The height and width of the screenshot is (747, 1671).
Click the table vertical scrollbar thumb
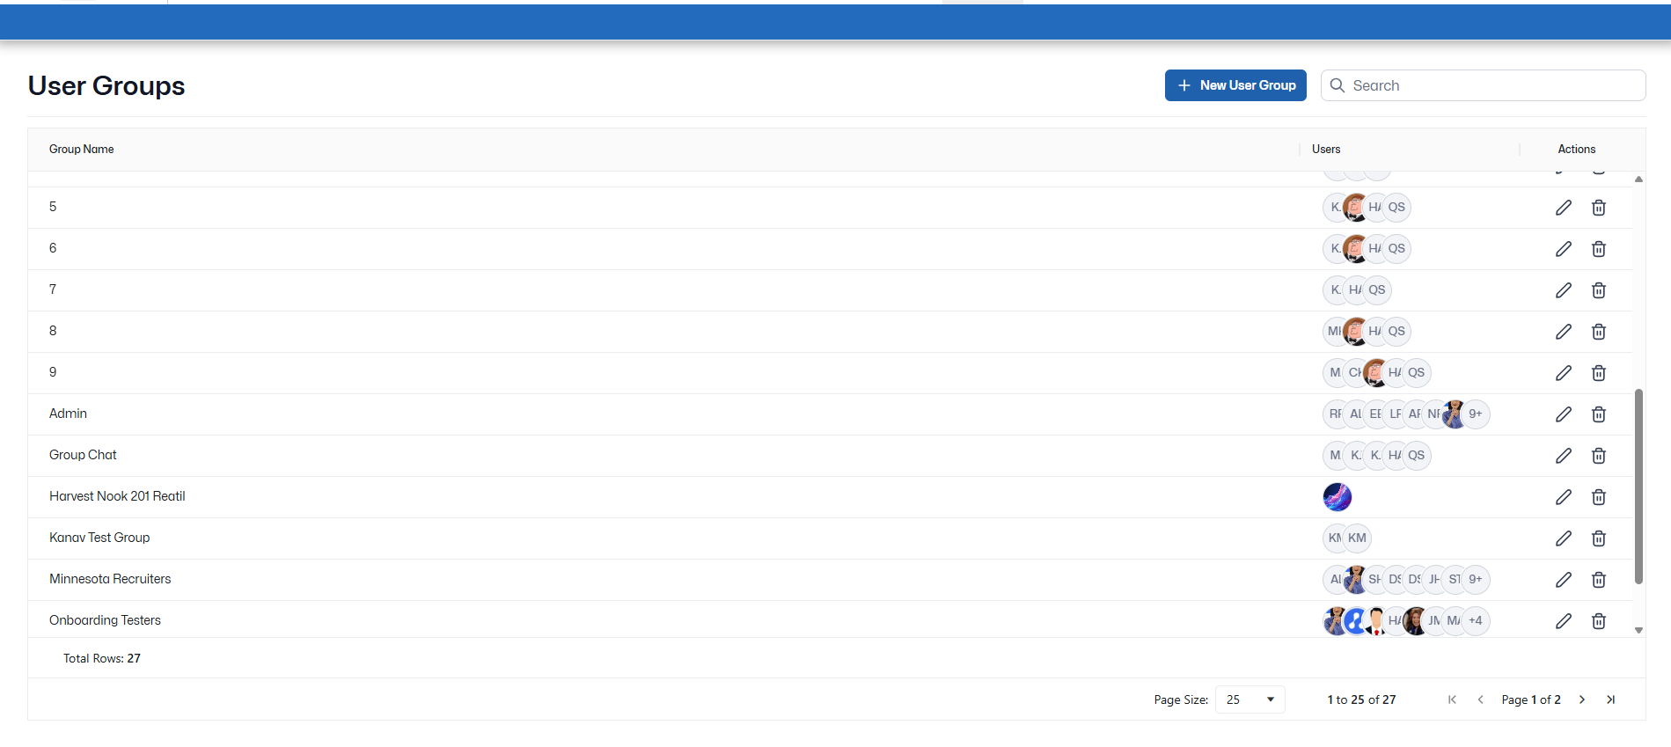coord(1638,487)
